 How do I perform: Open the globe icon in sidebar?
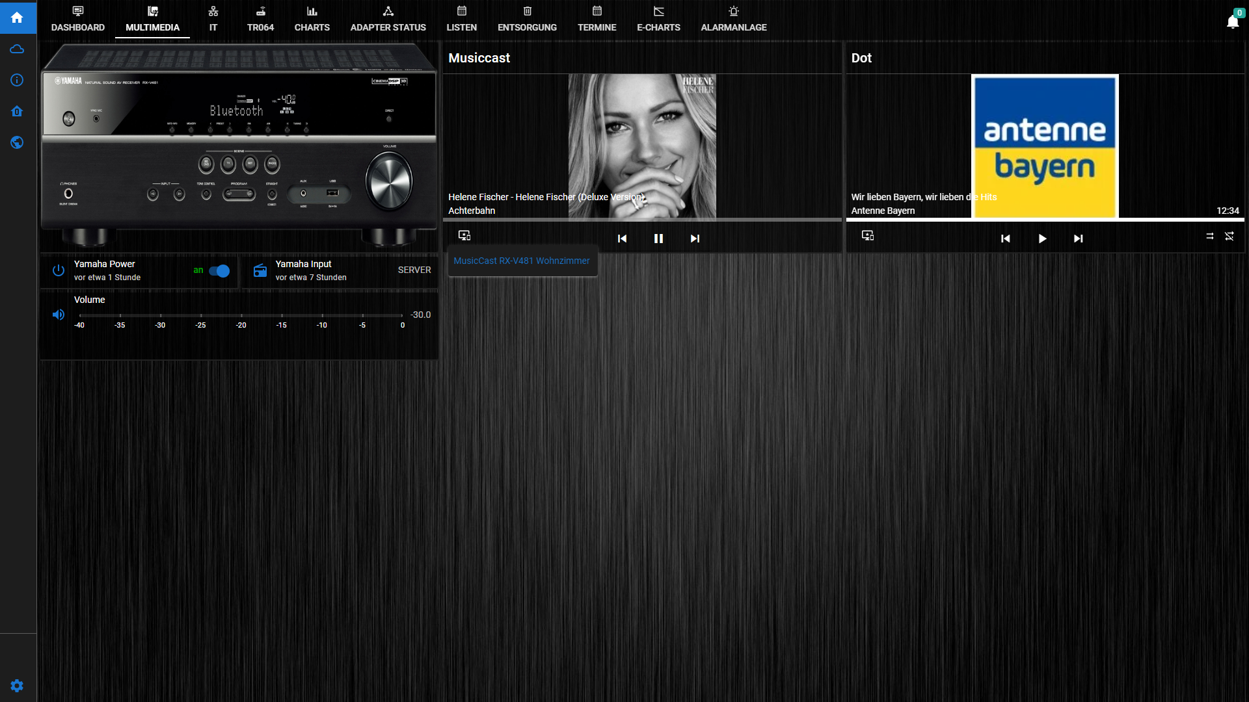click(x=18, y=142)
